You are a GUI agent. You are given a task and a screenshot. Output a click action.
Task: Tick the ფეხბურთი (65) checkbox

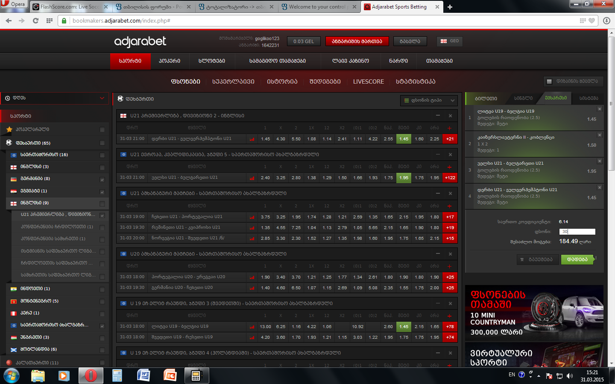[x=102, y=143]
